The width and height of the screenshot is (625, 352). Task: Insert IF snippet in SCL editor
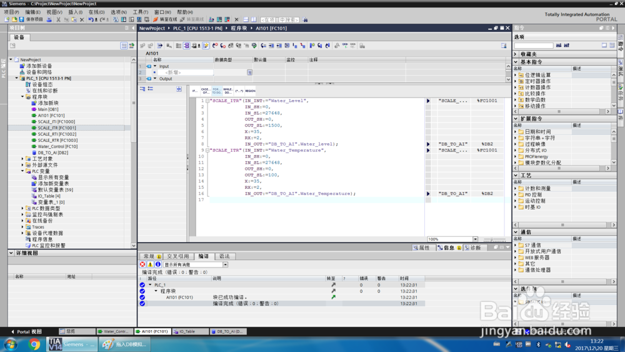[x=194, y=91]
